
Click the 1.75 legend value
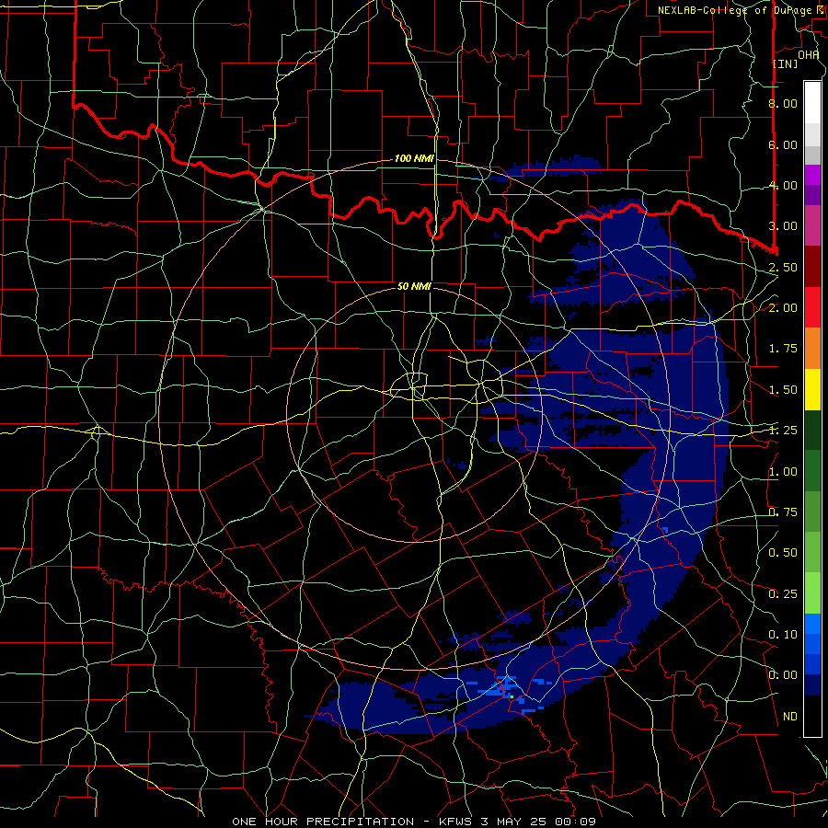[783, 349]
